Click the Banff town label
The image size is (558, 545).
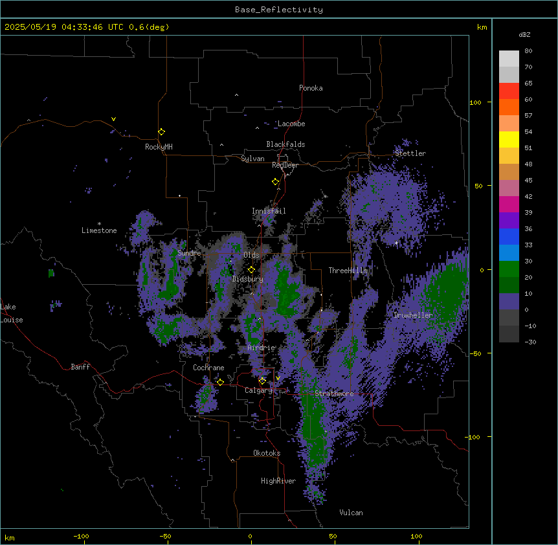coord(80,367)
